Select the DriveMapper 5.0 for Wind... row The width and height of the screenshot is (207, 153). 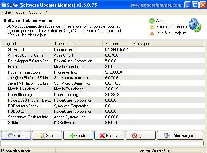pyautogui.click(x=103, y=61)
